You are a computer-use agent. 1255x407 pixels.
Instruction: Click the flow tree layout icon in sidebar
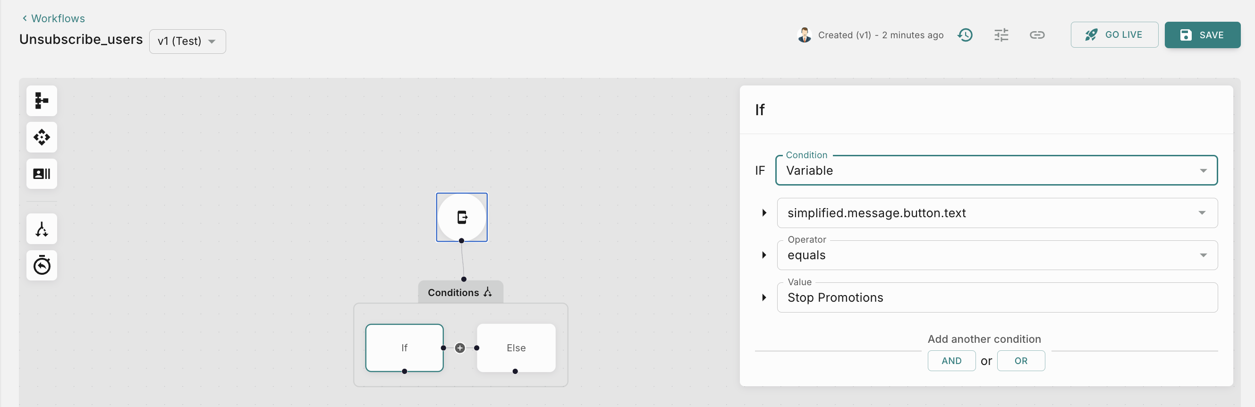click(x=42, y=101)
